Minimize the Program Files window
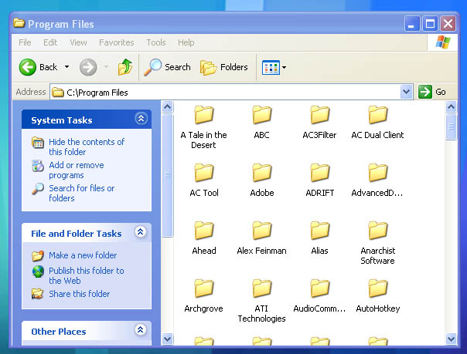467x354 pixels. tap(412, 24)
